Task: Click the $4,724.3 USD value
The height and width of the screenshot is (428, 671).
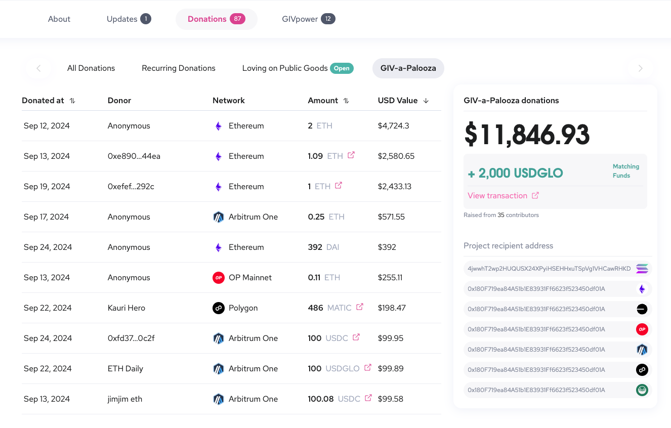Action: (393, 126)
